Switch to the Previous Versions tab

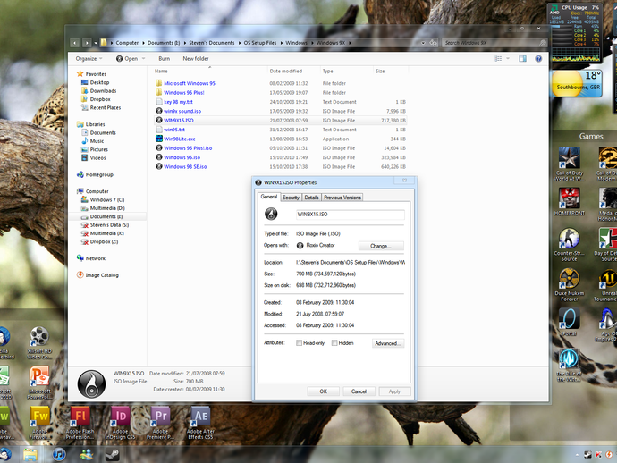click(x=342, y=198)
